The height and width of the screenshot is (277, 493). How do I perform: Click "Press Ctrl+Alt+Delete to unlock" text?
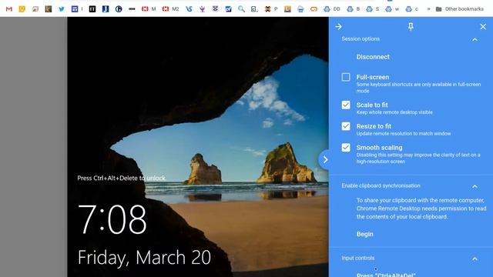122,178
